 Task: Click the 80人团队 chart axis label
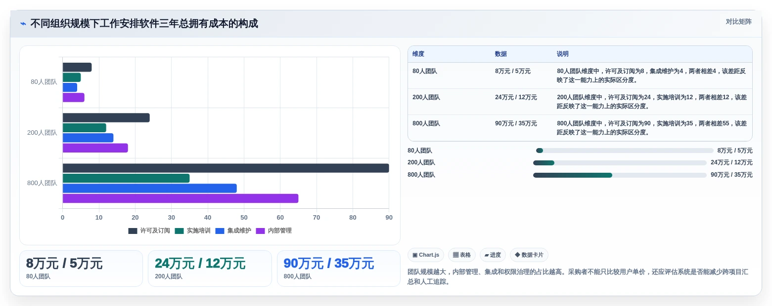tap(44, 82)
